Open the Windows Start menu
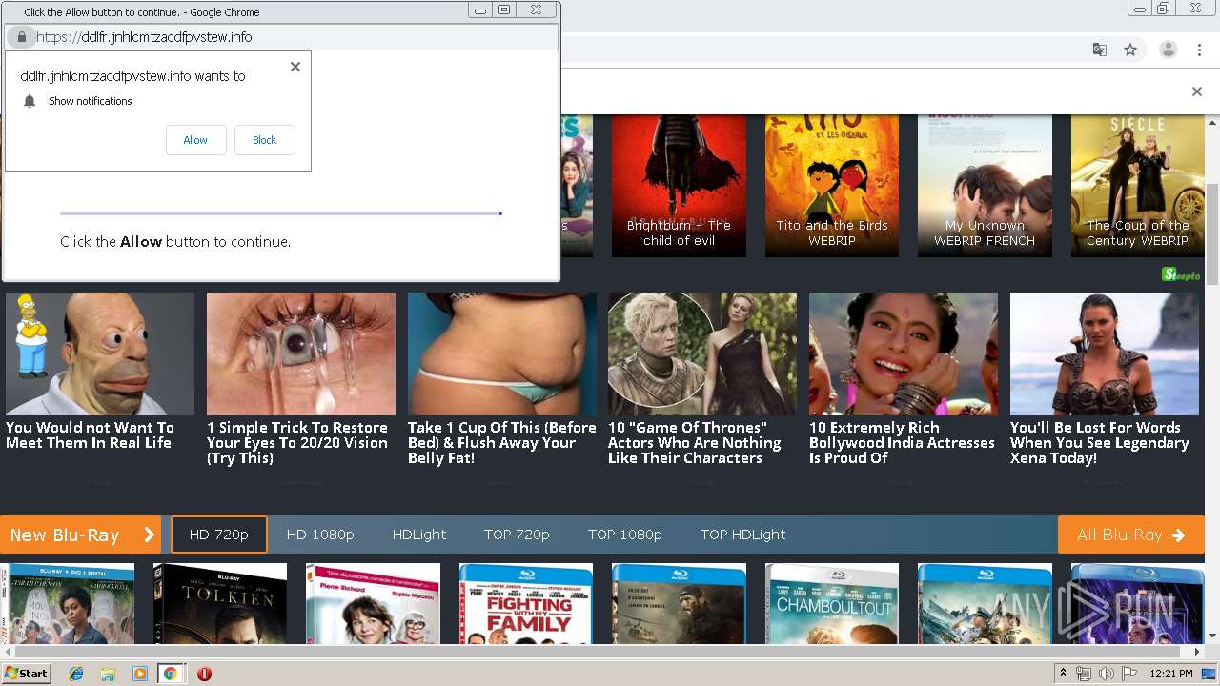The image size is (1220, 686). click(x=27, y=673)
